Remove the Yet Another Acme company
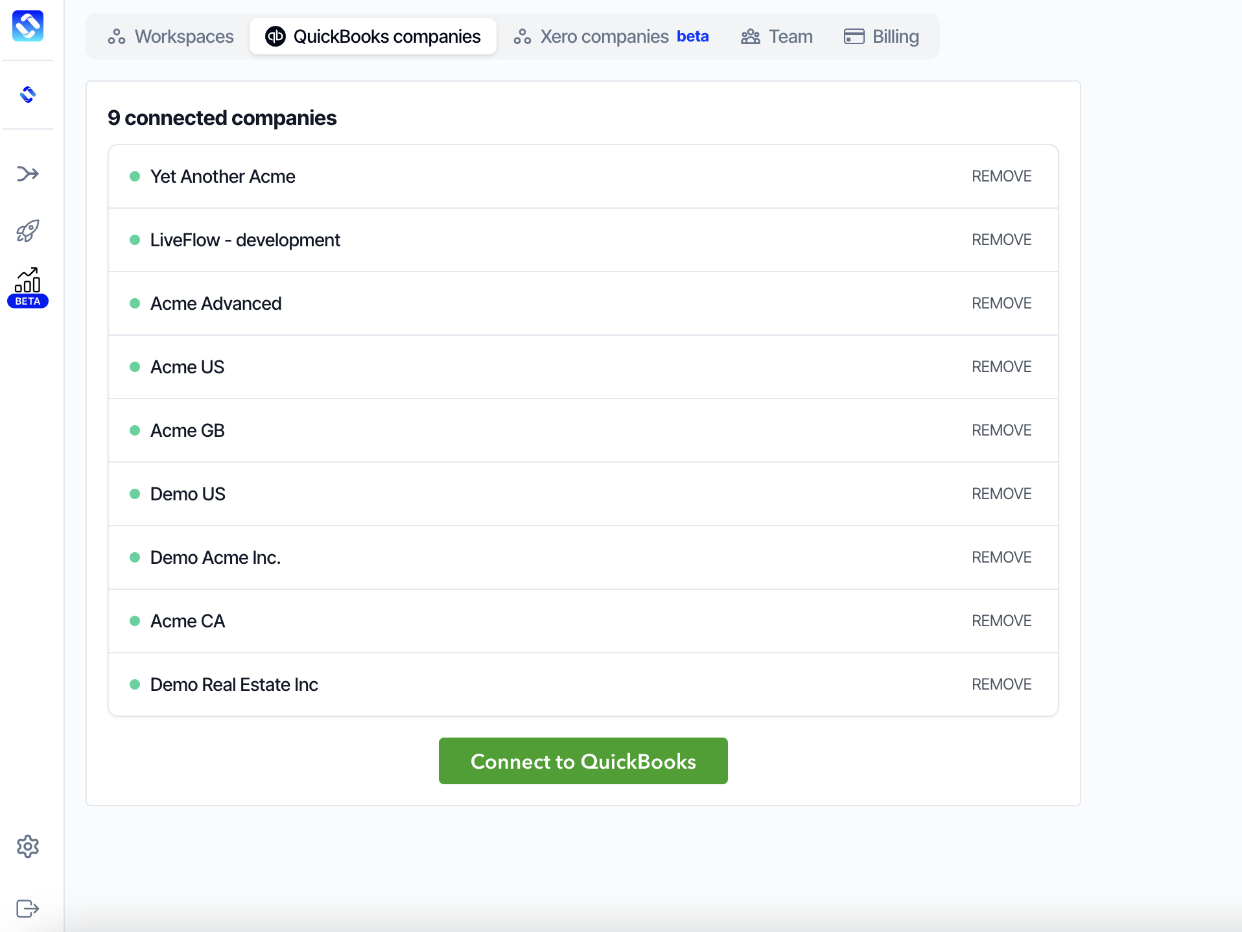This screenshot has width=1242, height=932. 1002,176
